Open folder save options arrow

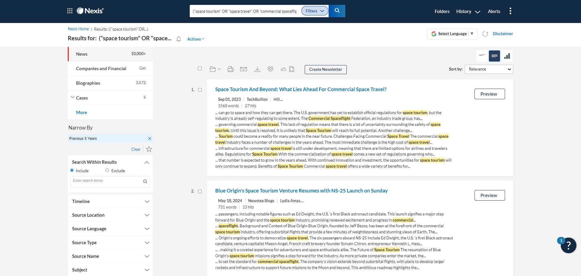(x=219, y=69)
